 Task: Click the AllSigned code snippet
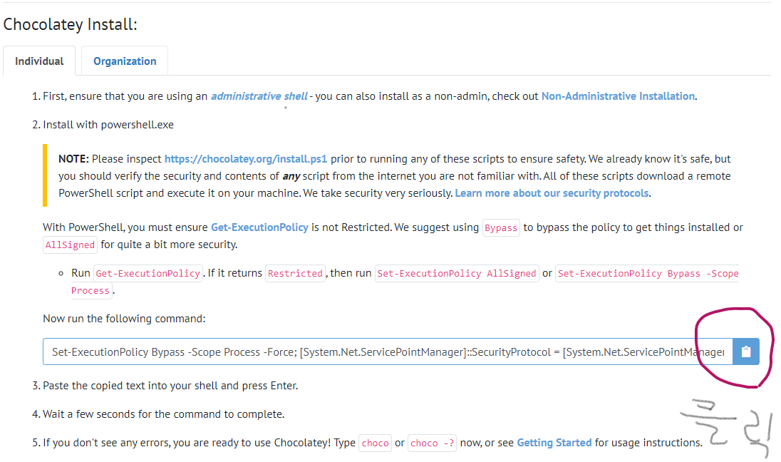70,245
